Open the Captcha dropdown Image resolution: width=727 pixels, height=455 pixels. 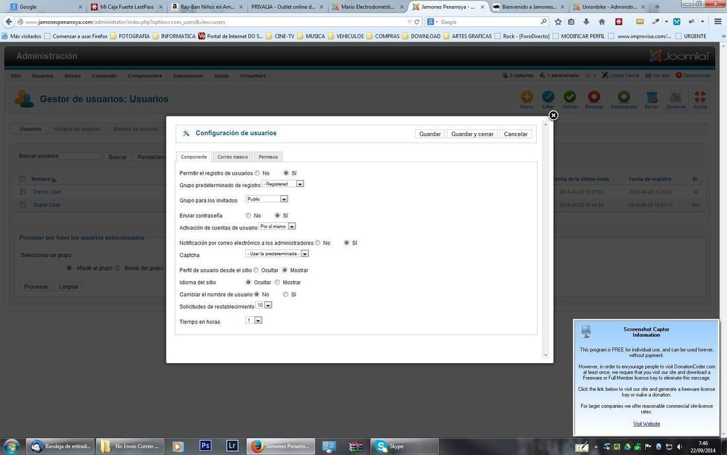278,254
